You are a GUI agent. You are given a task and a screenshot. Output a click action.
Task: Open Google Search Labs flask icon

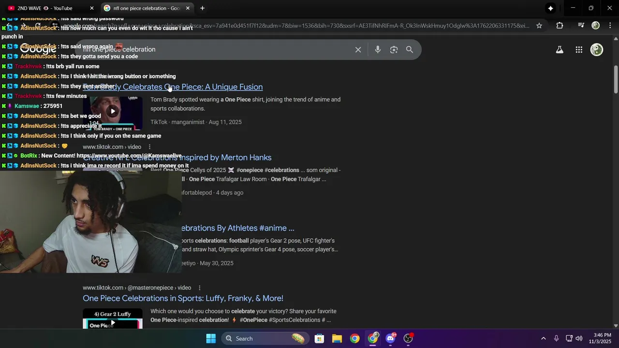click(x=560, y=49)
